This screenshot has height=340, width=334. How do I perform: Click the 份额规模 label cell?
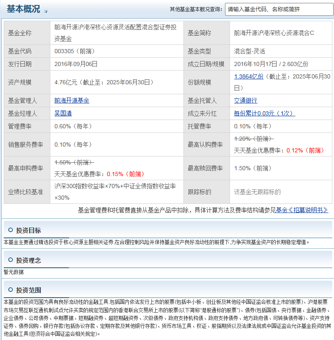(x=207, y=82)
